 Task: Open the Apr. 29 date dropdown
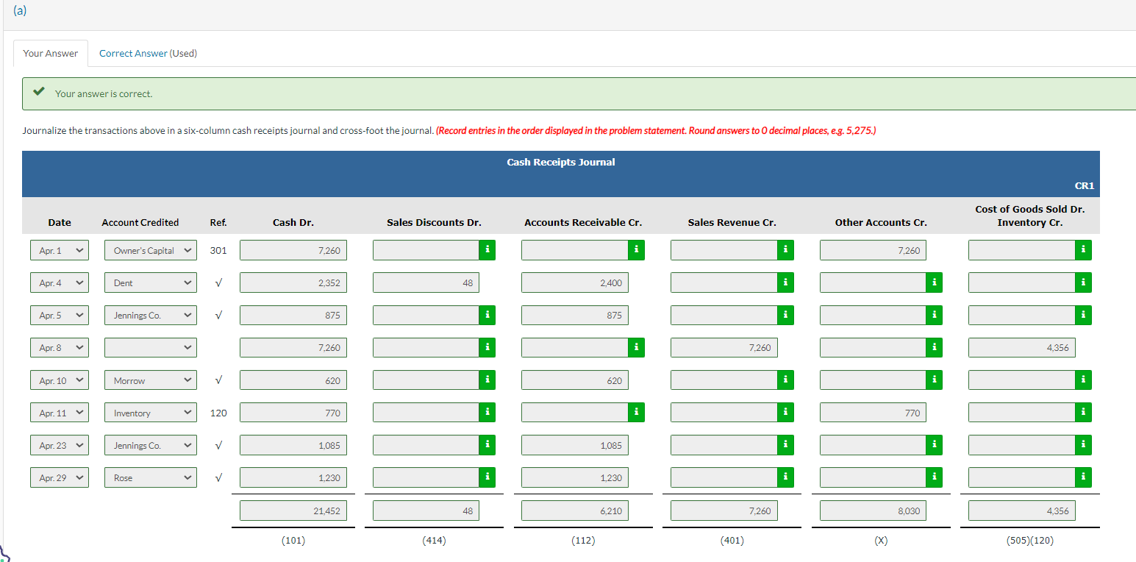pos(60,478)
